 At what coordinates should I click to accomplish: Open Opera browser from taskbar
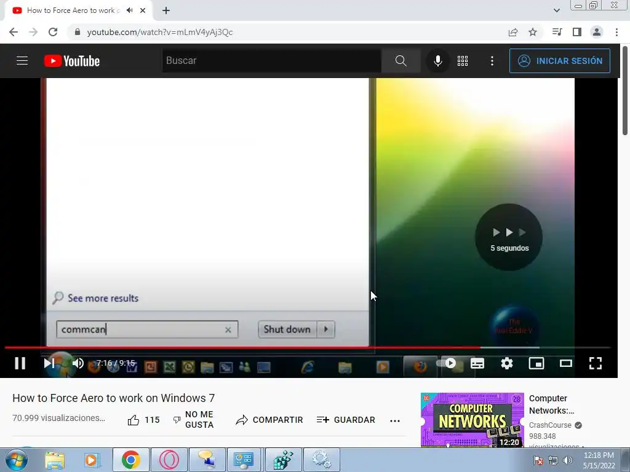[169, 460]
